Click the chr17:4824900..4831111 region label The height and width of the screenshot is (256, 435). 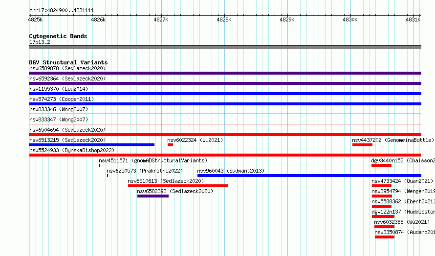(x=62, y=11)
